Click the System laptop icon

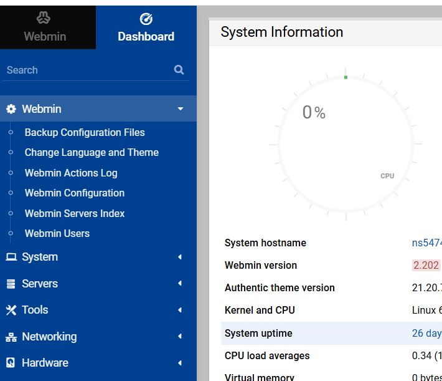(x=11, y=257)
